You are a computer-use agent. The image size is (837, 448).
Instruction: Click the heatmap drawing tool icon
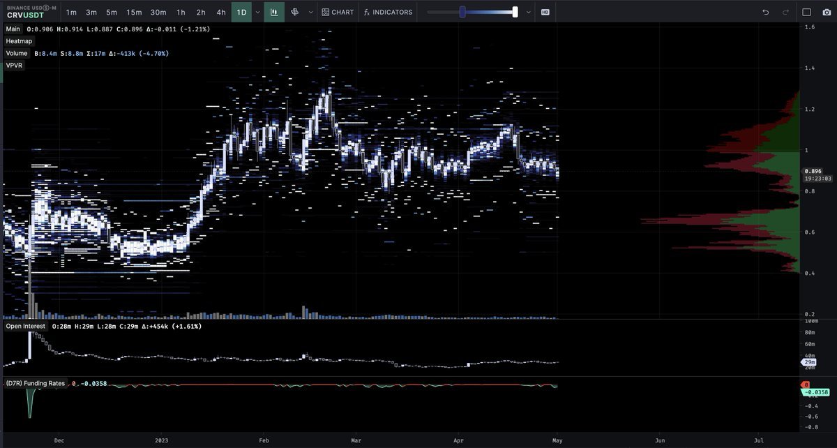coord(294,12)
